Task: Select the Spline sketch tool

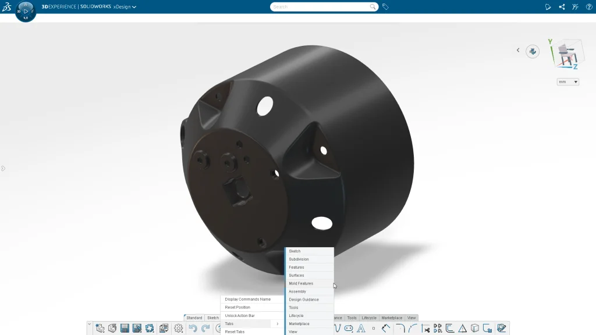Action: [x=336, y=327]
